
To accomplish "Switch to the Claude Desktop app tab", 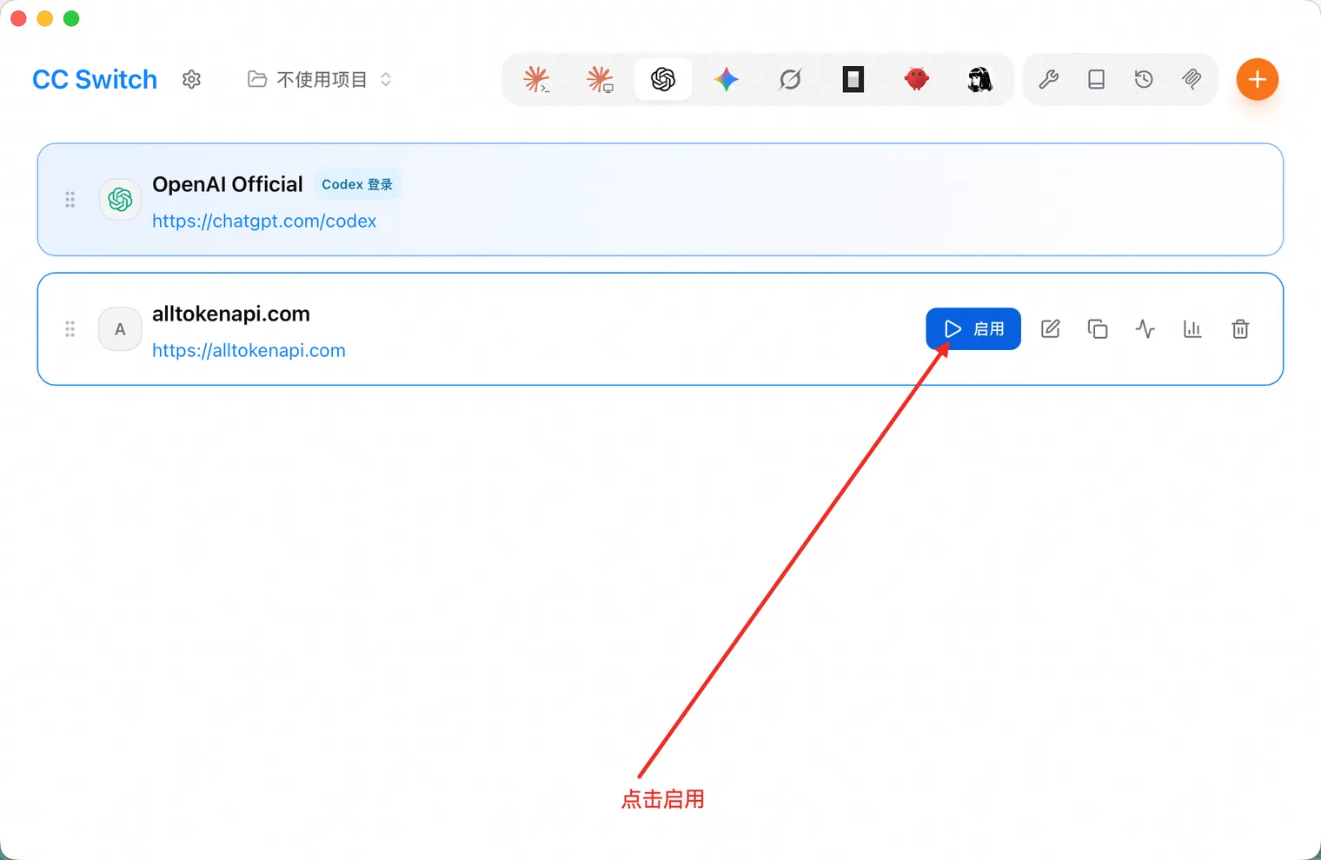I will pyautogui.click(x=600, y=80).
